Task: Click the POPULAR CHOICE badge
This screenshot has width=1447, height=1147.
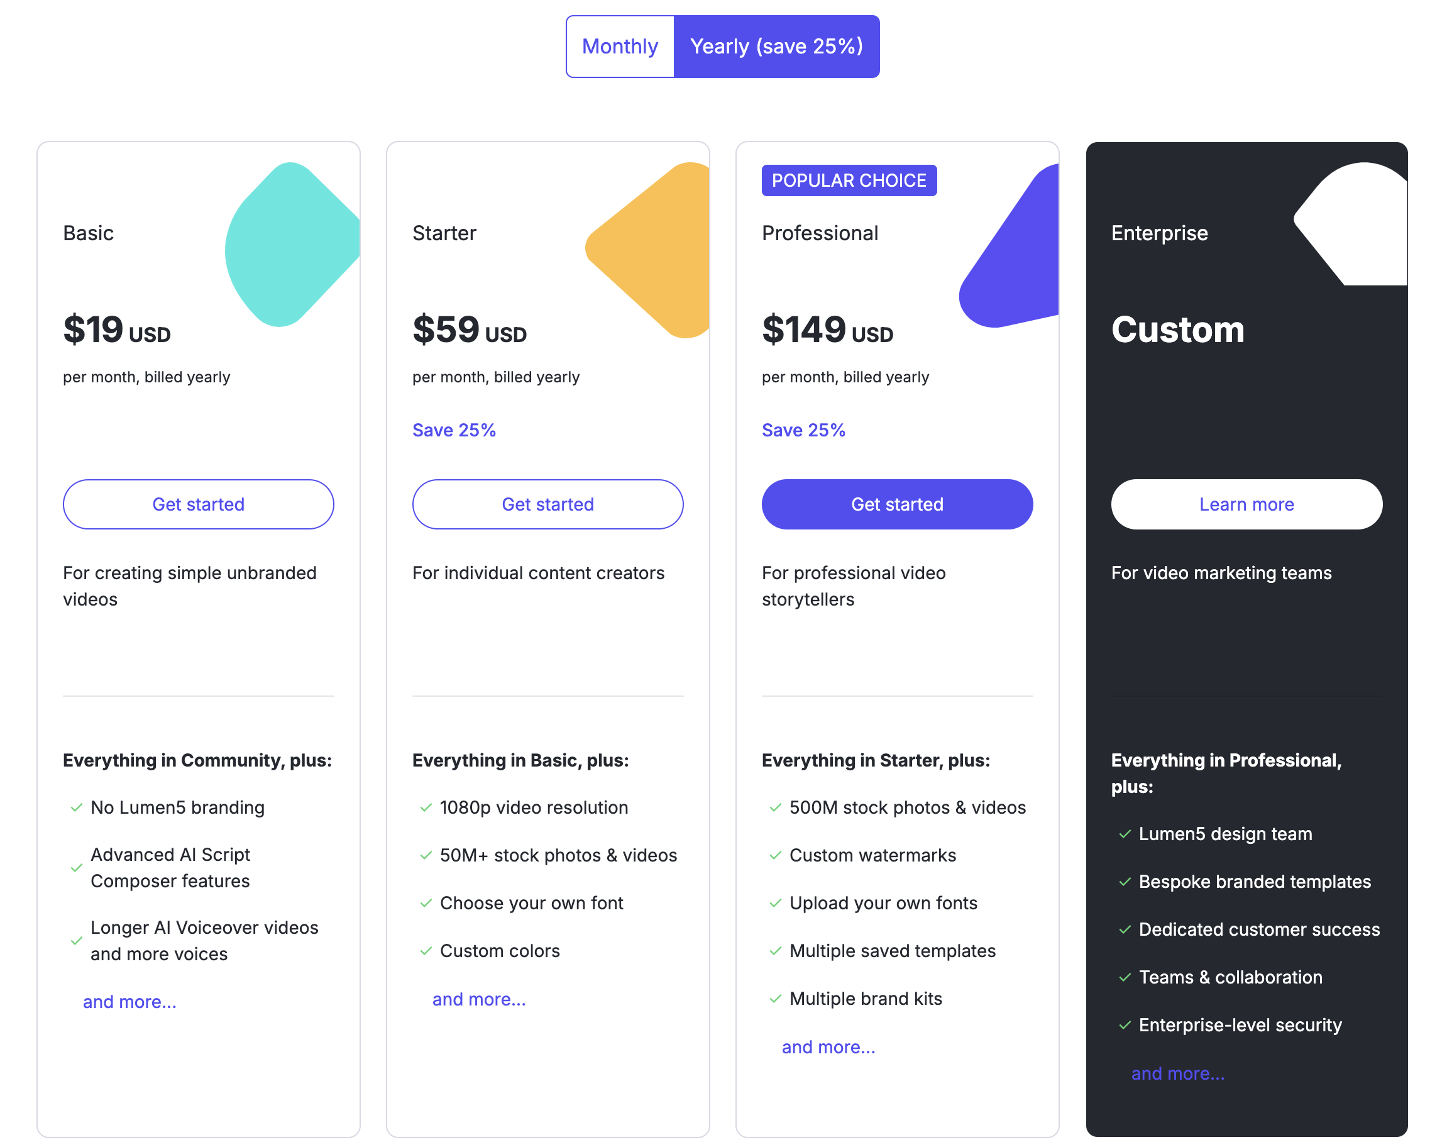Action: [x=849, y=180]
